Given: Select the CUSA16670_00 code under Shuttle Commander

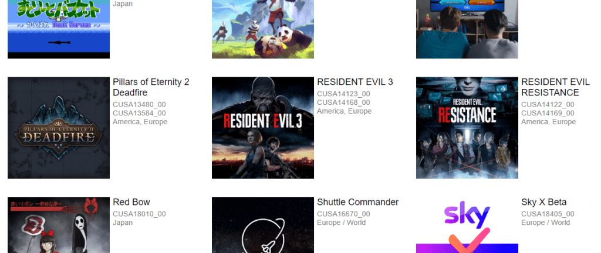Looking at the screenshot, I should tap(343, 214).
